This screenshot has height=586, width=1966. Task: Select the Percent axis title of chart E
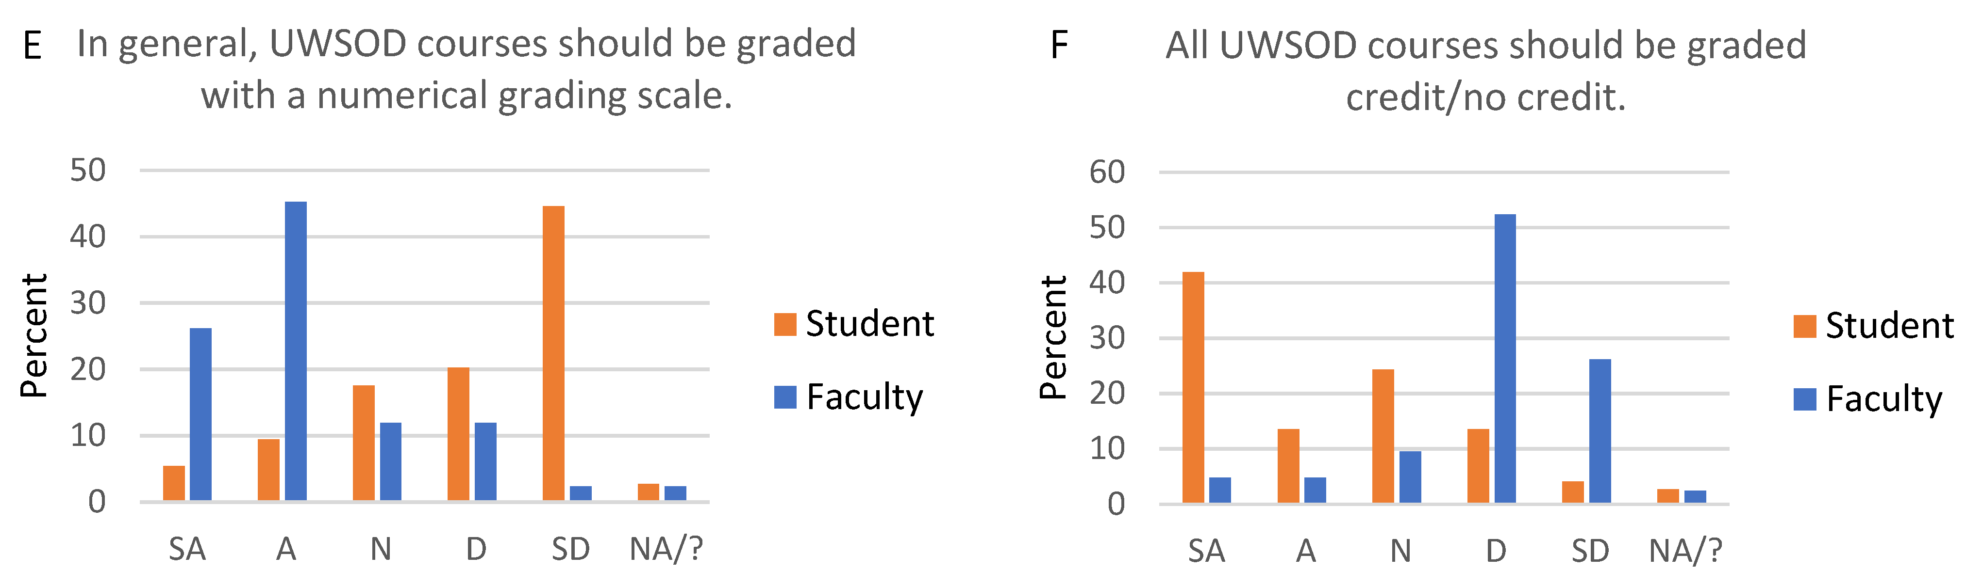coord(33,335)
